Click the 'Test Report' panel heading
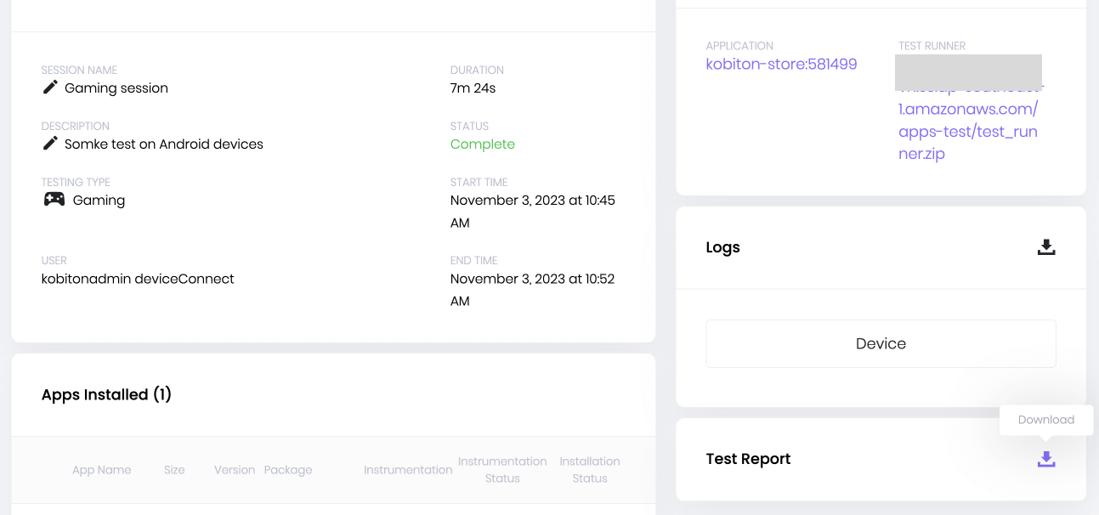1099x515 pixels. 748,459
